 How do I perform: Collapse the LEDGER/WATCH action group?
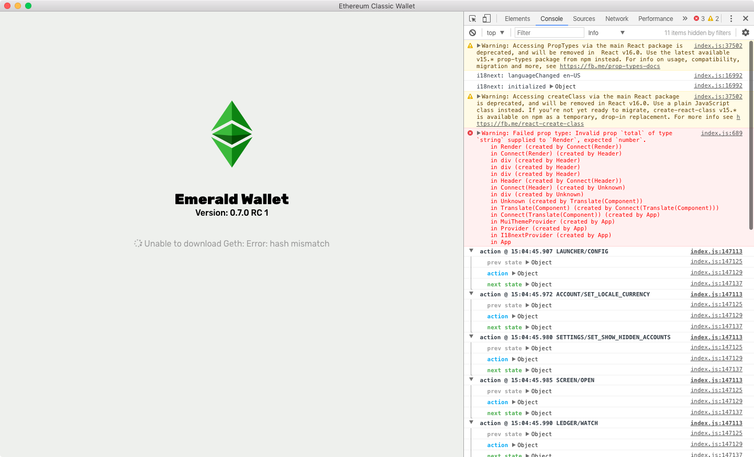coord(471,422)
